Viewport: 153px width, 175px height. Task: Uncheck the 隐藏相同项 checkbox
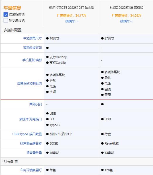click(6, 15)
